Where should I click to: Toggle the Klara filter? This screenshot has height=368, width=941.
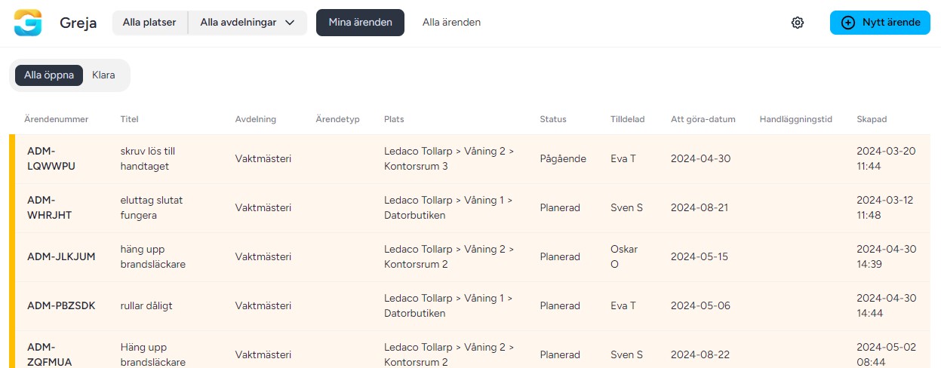pos(103,75)
